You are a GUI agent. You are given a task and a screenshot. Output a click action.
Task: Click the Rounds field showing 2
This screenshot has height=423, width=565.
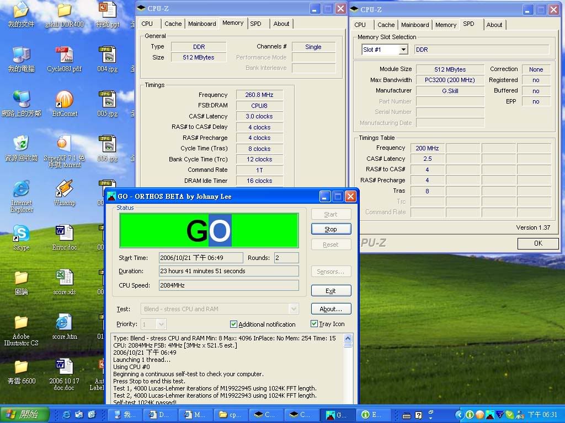[286, 258]
